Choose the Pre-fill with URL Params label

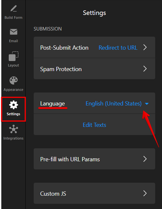coord(70,159)
